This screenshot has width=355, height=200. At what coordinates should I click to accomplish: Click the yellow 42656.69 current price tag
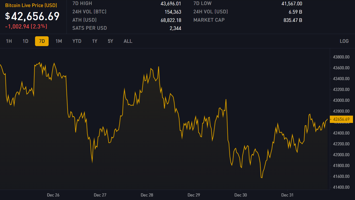[341, 119]
